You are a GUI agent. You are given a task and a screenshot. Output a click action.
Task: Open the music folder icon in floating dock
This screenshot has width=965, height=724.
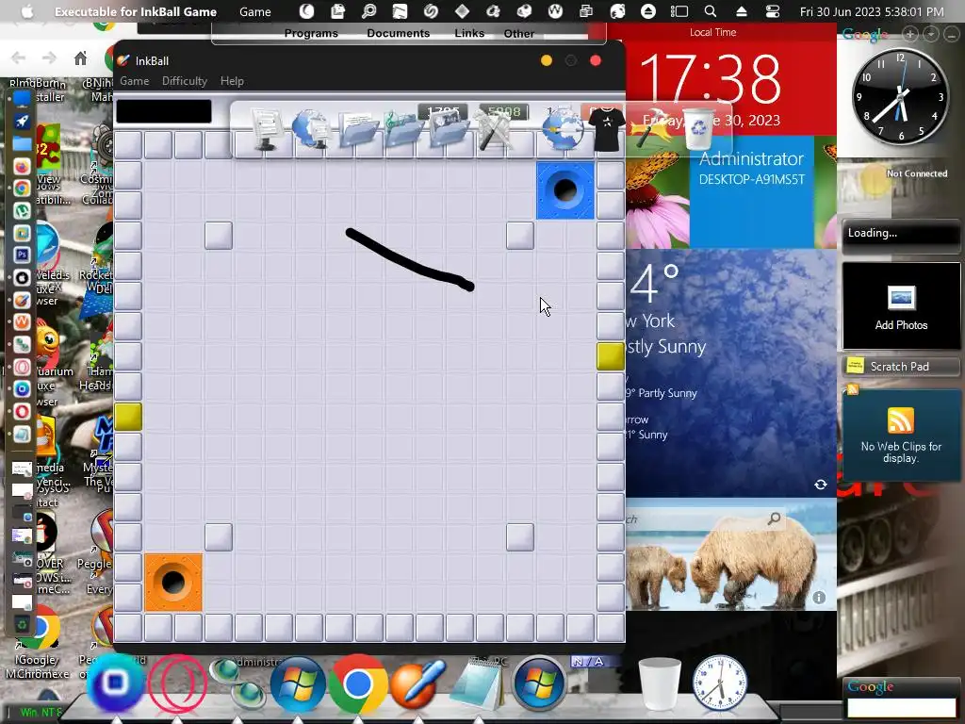tap(402, 128)
